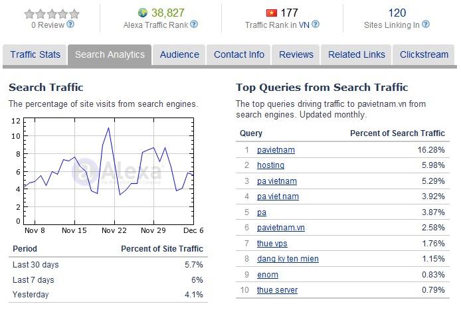Switch to the Clickstream tab
This screenshot has height=310, width=461.
[x=424, y=54]
